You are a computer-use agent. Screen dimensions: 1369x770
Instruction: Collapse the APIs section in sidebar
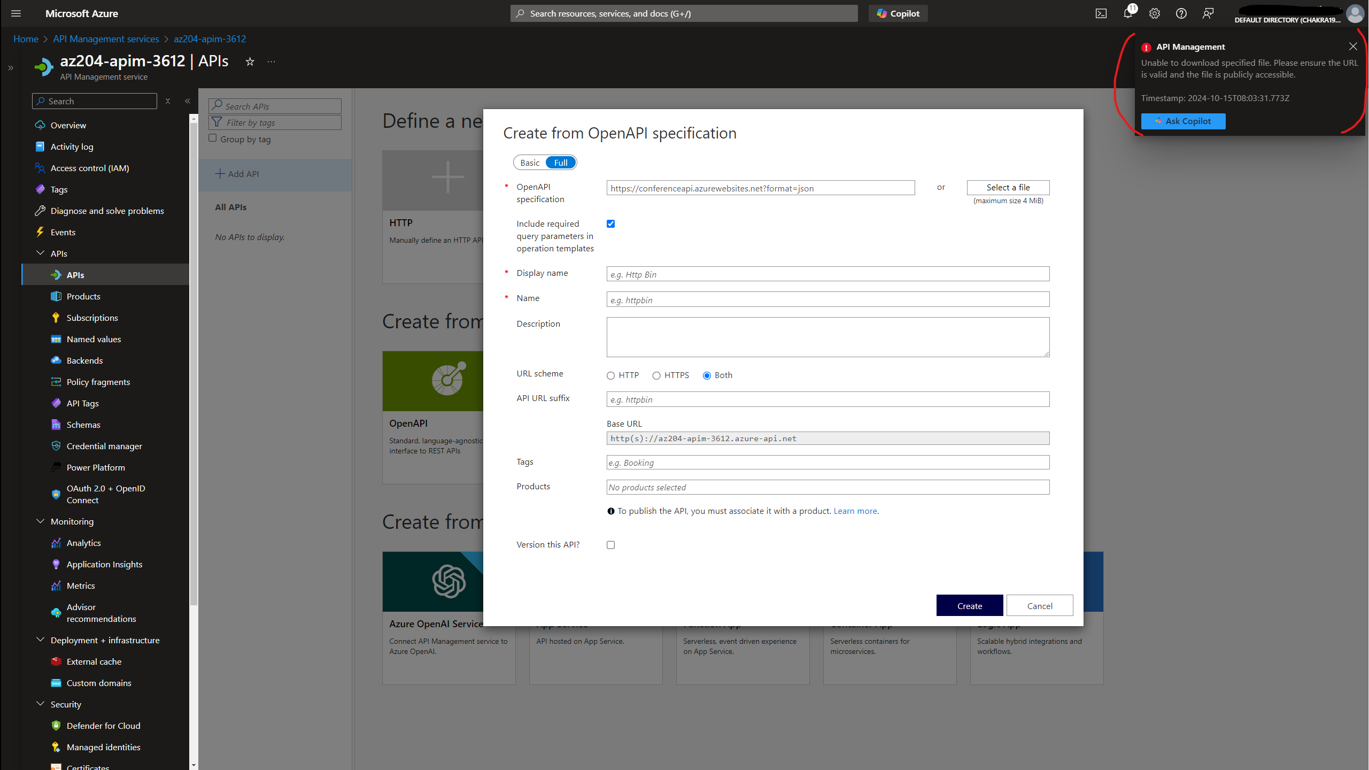pos(40,253)
